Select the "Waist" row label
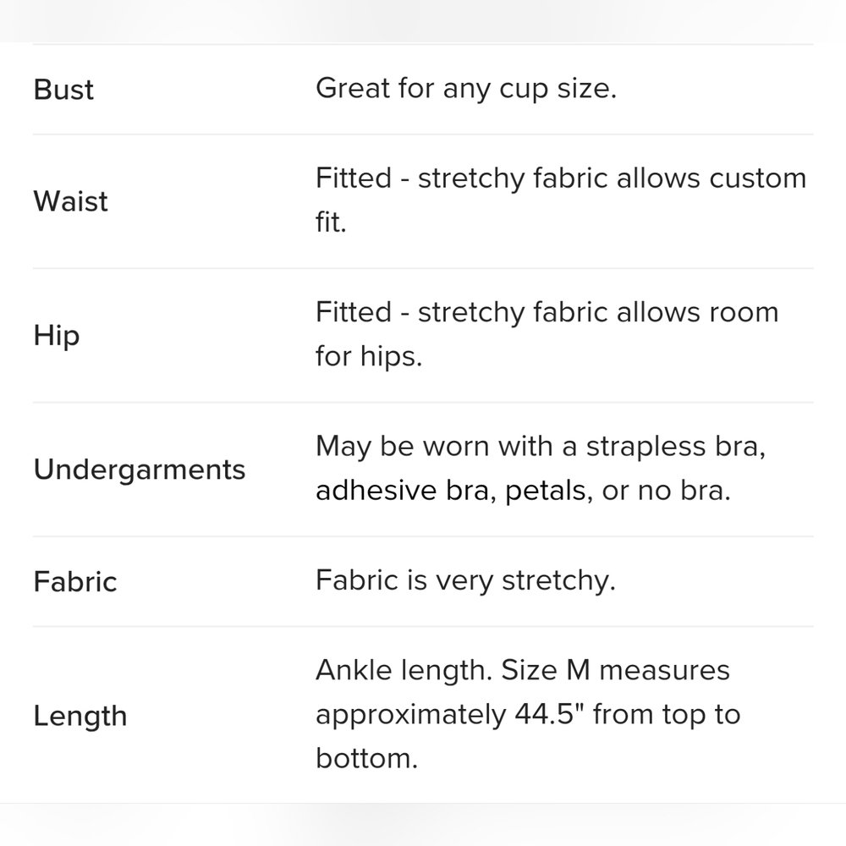 [x=71, y=201]
